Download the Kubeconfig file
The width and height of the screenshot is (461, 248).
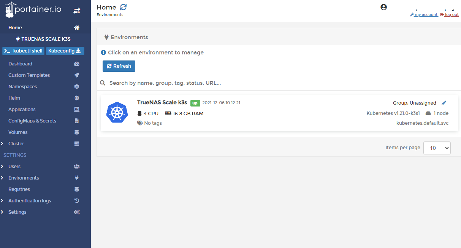tap(65, 51)
